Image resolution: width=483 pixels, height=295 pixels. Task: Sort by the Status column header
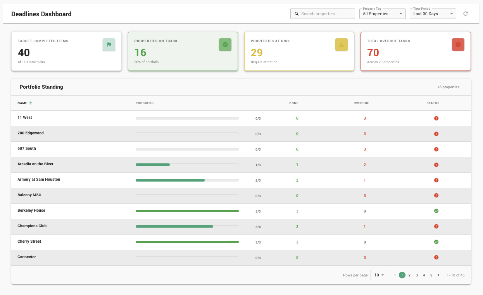tap(433, 103)
